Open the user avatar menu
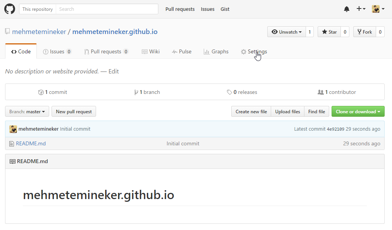 coord(378,9)
